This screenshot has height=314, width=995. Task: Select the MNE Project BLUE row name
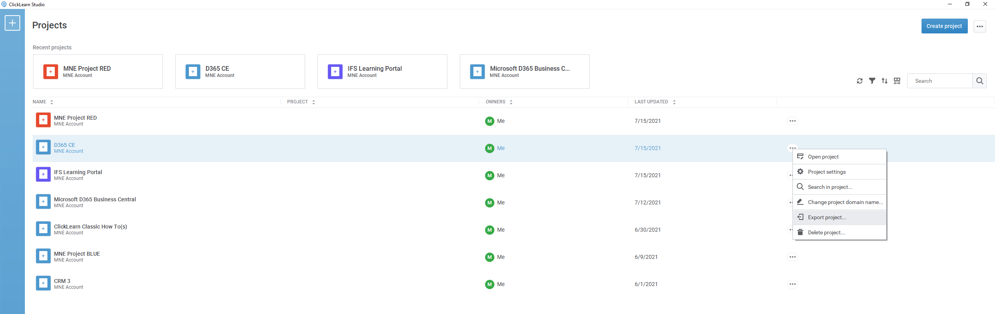point(77,254)
